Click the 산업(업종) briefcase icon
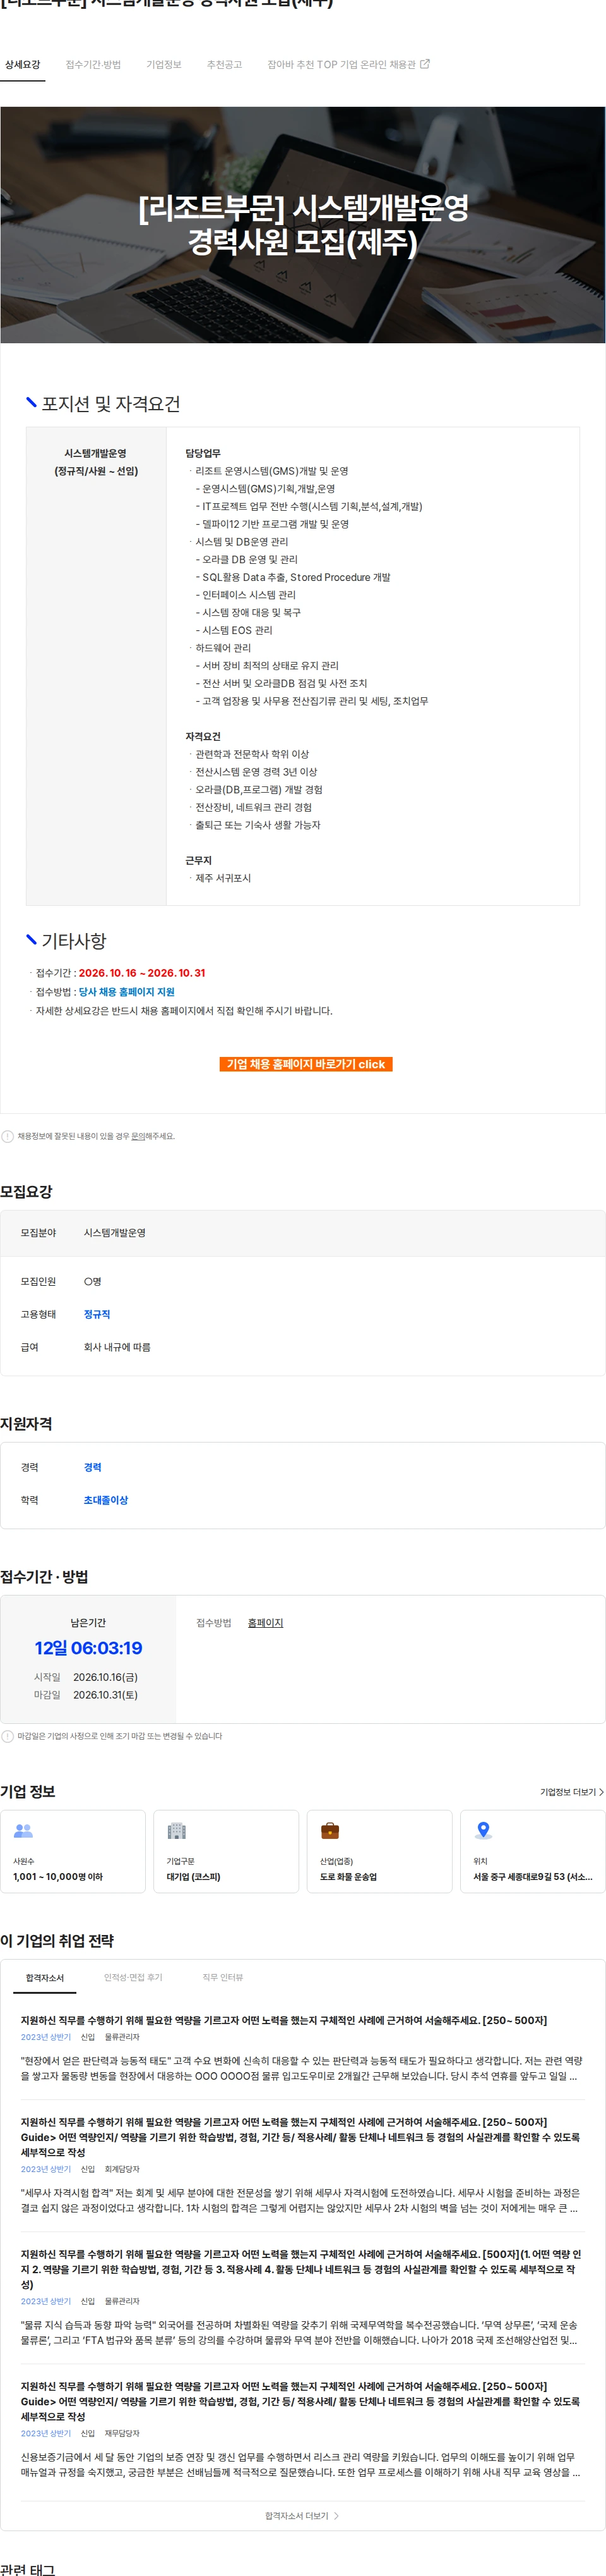This screenshot has width=606, height=2576. 330,1830
